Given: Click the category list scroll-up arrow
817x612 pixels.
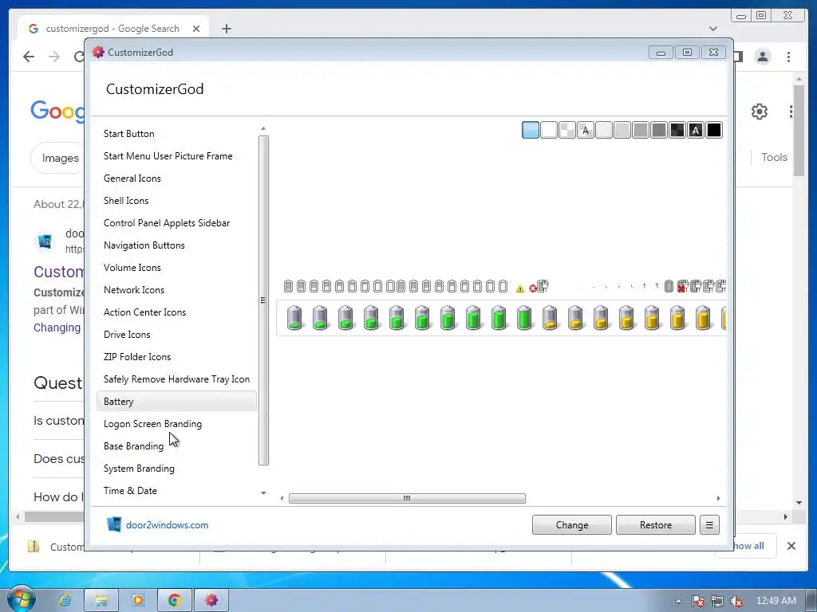Looking at the screenshot, I should pos(263,128).
